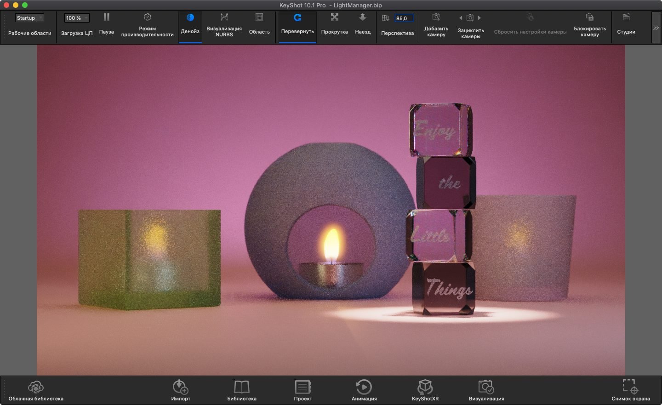Open the Загрузка ЦП percentage dropdown
662x405 pixels.
tap(76, 18)
